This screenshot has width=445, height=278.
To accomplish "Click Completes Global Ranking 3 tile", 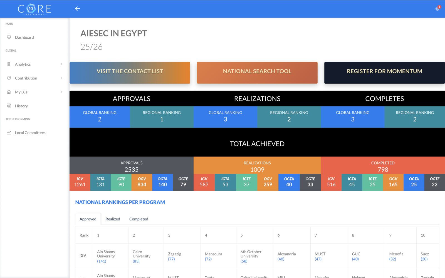I will click(x=353, y=117).
